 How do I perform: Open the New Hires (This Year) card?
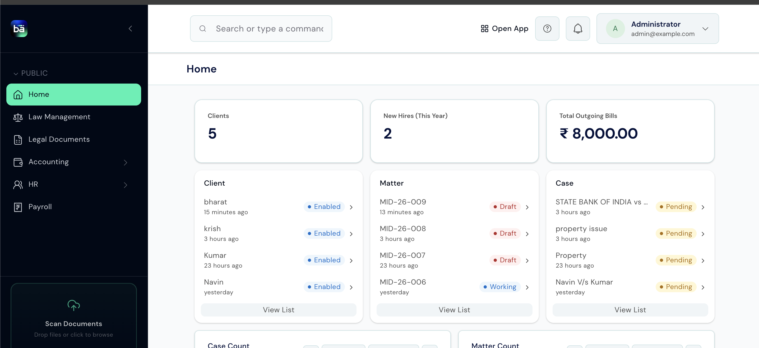454,131
